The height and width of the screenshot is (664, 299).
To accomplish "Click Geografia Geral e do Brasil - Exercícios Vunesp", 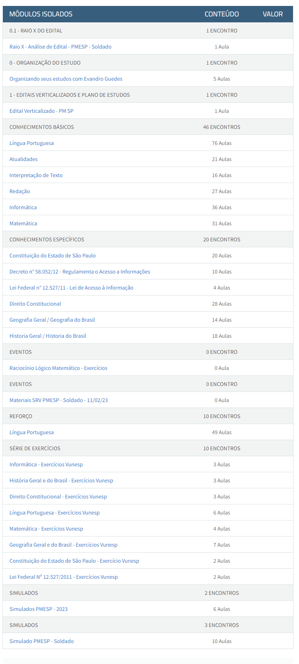I will 63,545.
